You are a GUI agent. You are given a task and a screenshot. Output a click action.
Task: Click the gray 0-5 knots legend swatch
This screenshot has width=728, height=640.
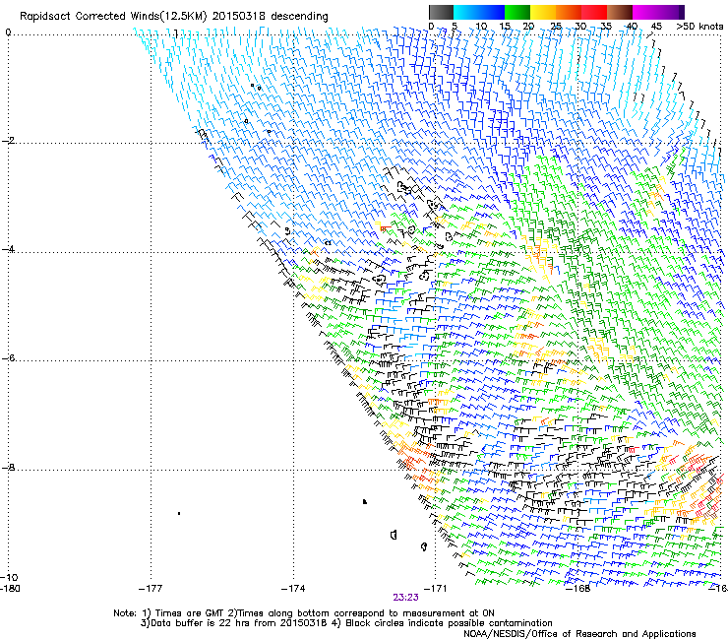(442, 12)
